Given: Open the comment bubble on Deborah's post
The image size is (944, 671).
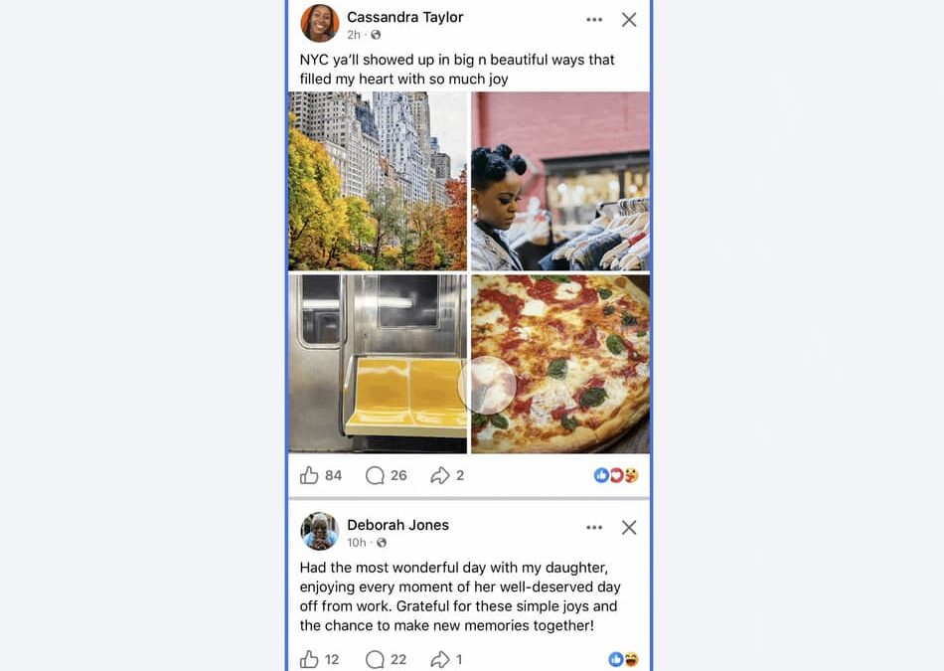Looking at the screenshot, I should tap(375, 659).
